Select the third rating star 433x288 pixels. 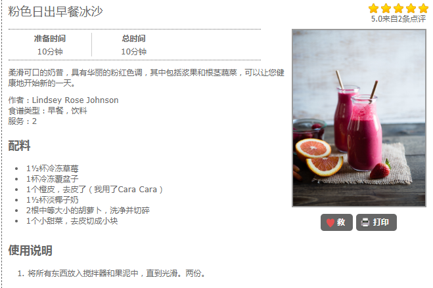pyautogui.click(x=398, y=9)
